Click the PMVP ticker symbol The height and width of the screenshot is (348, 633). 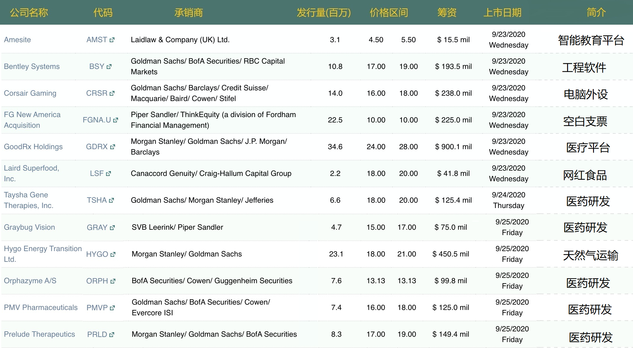(97, 308)
